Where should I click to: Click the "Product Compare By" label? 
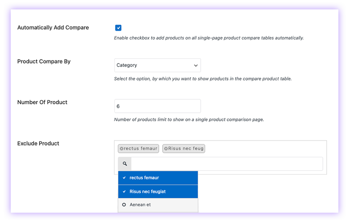coord(44,61)
